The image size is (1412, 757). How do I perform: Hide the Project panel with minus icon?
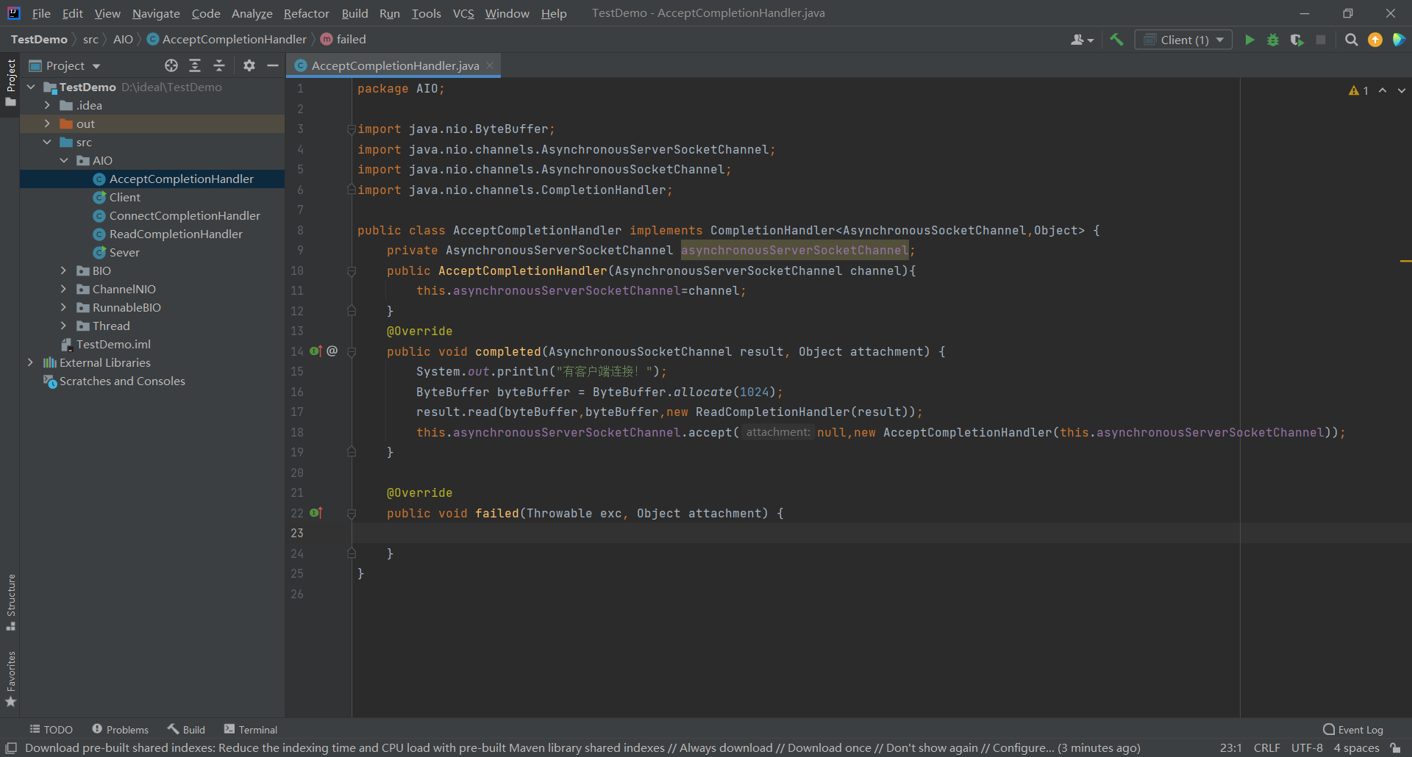tap(273, 65)
